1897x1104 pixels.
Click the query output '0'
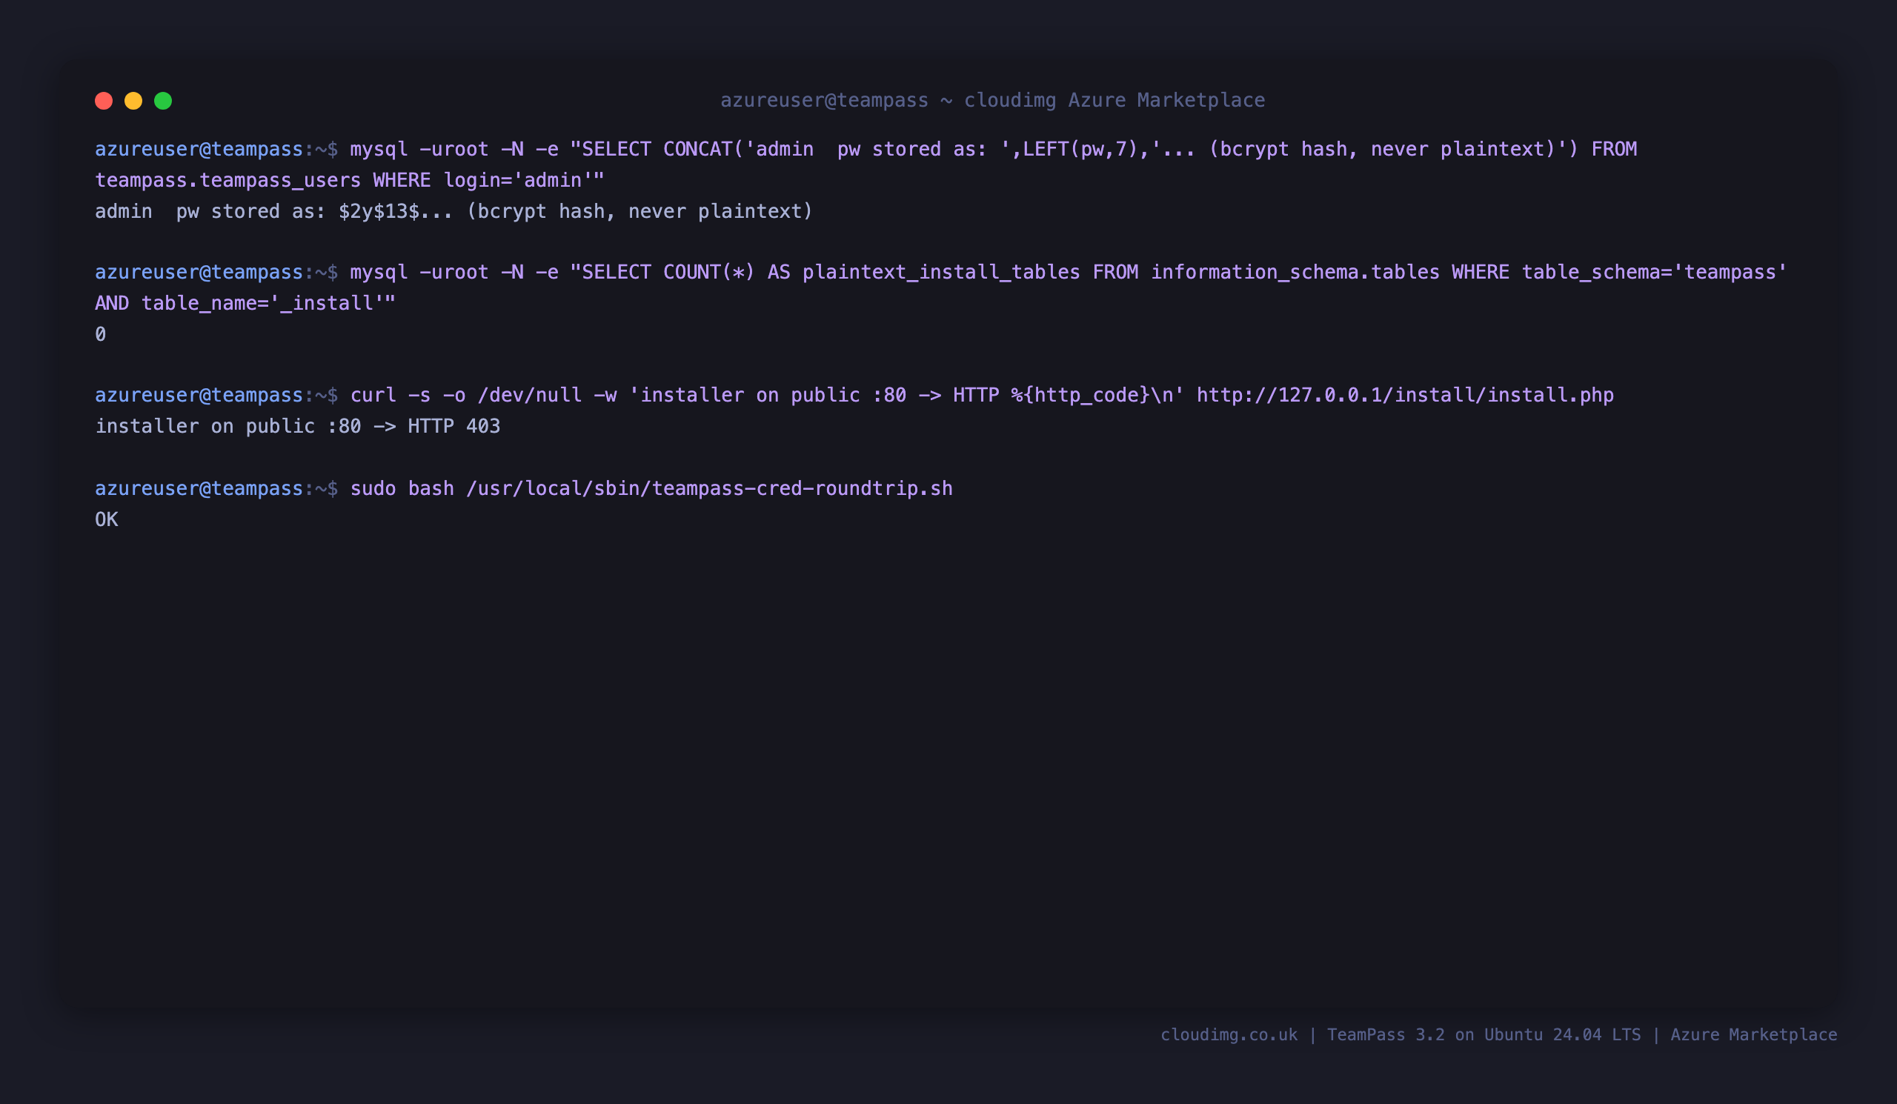[101, 334]
